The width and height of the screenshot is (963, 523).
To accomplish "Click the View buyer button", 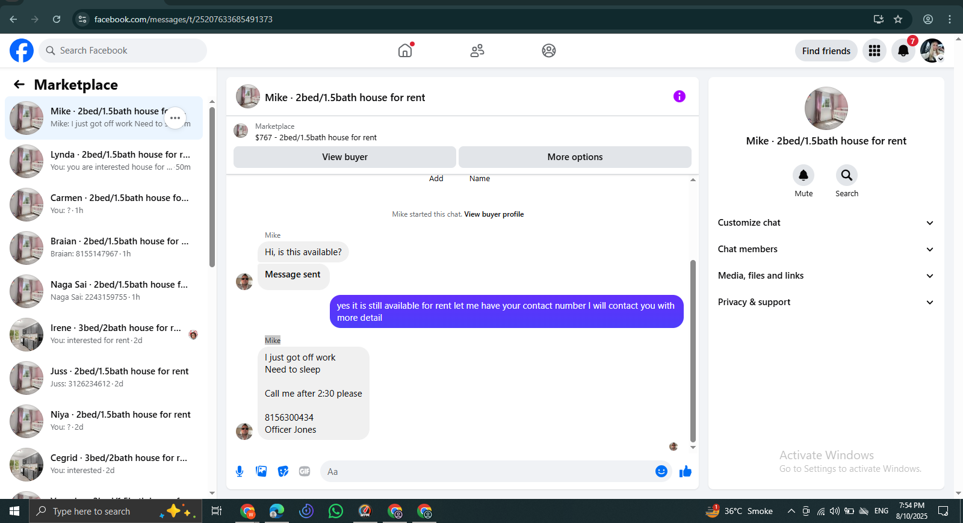I will [x=345, y=157].
